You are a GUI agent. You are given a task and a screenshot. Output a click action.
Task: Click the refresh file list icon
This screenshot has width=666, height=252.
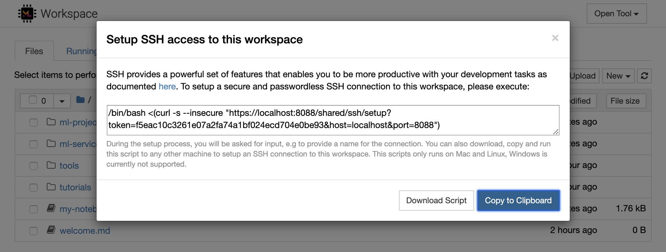[x=644, y=76]
